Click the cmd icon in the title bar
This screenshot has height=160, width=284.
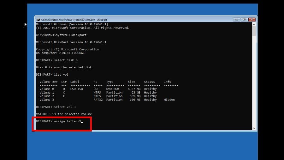point(38,20)
